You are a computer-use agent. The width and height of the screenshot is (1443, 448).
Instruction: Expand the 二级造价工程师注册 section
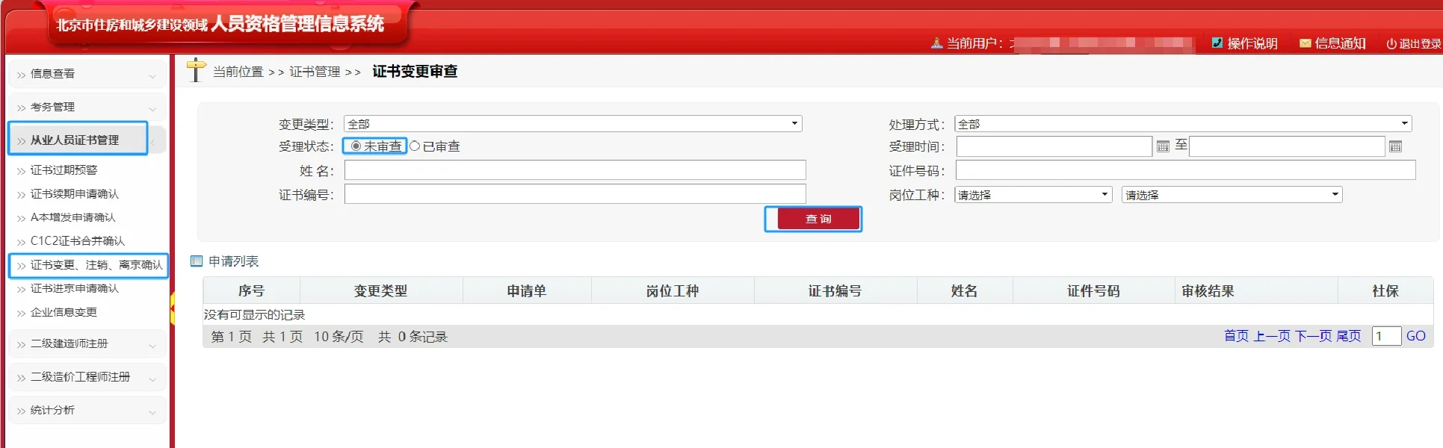click(87, 377)
